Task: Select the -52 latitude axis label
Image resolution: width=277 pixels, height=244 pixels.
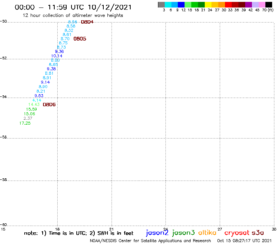Action: 3,58
